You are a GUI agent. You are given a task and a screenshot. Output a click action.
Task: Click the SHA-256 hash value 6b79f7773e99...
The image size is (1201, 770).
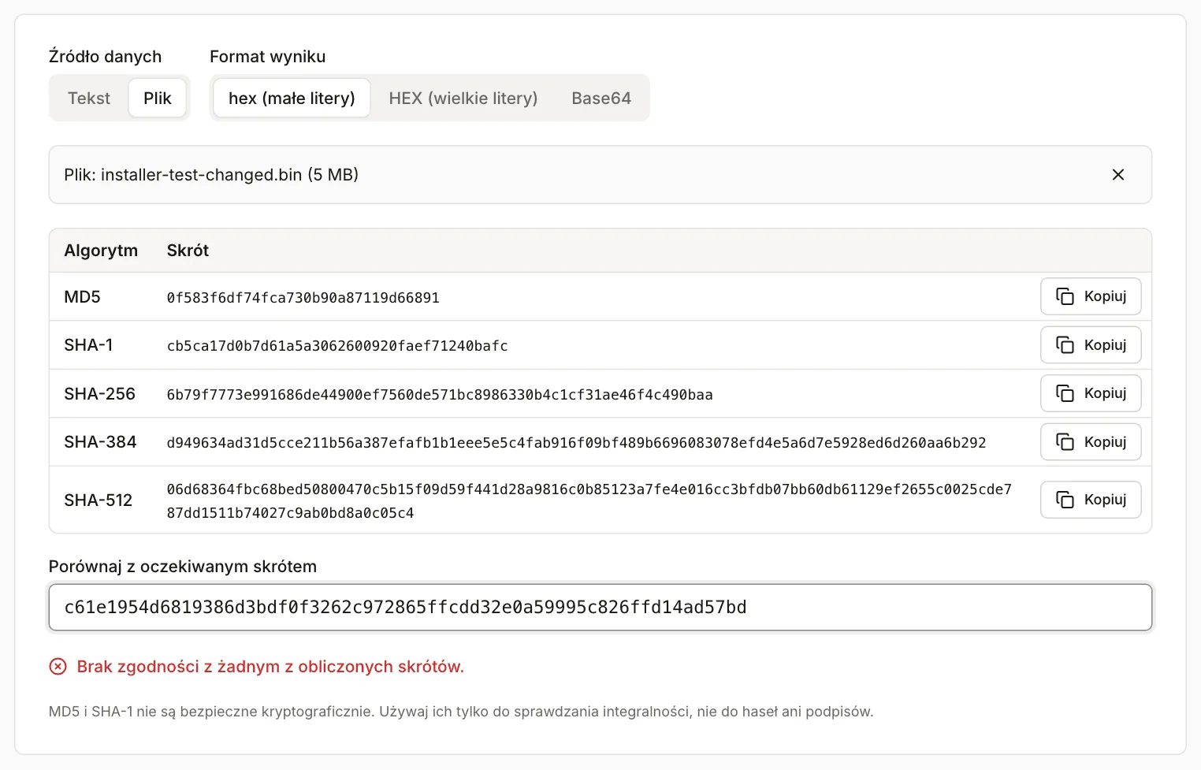point(440,395)
